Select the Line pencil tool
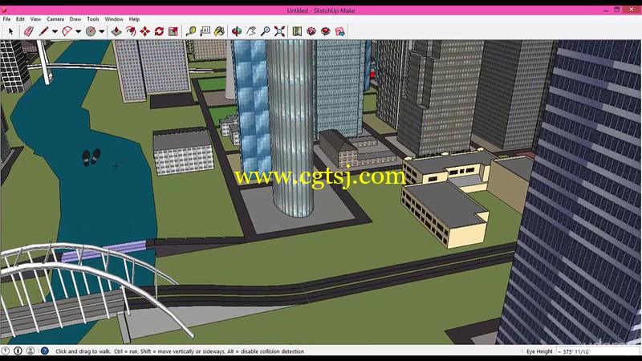The height and width of the screenshot is (361, 642). [43, 31]
